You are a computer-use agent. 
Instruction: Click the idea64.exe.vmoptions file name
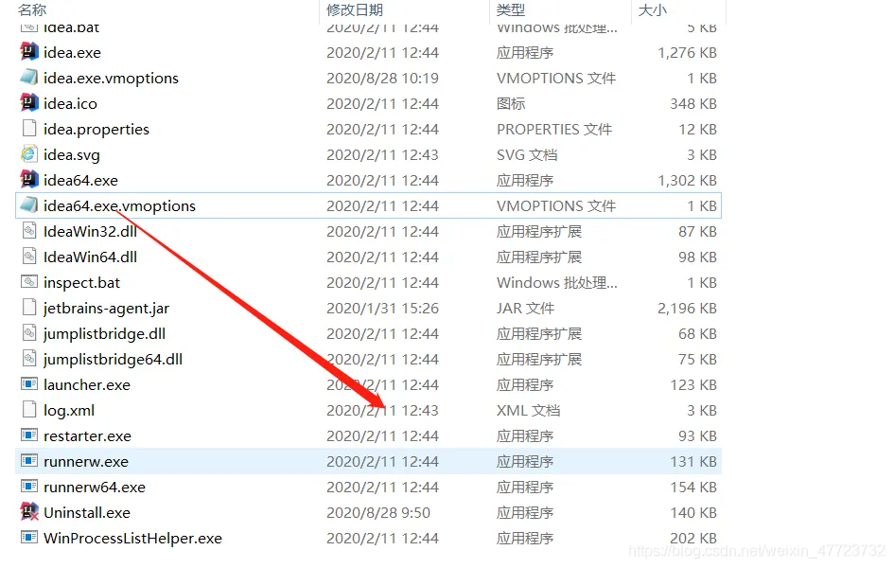click(x=120, y=205)
